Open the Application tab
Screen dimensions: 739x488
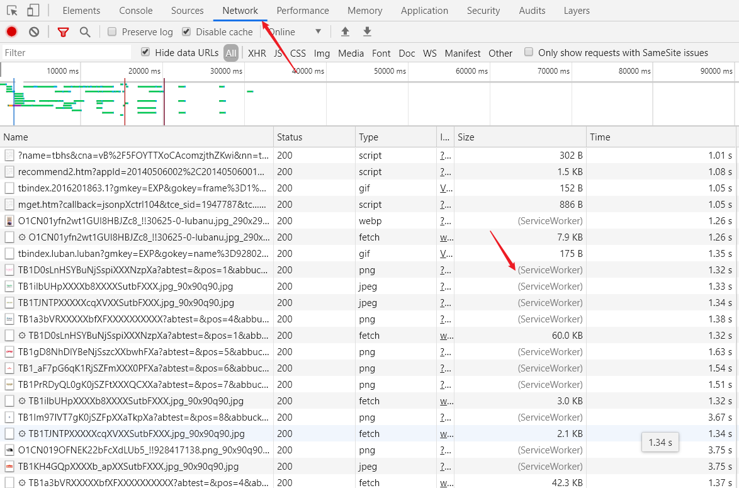pos(424,10)
